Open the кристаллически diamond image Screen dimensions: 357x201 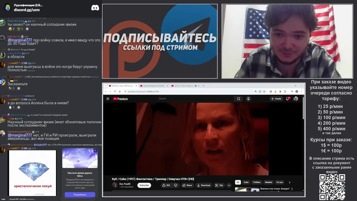tap(32, 173)
